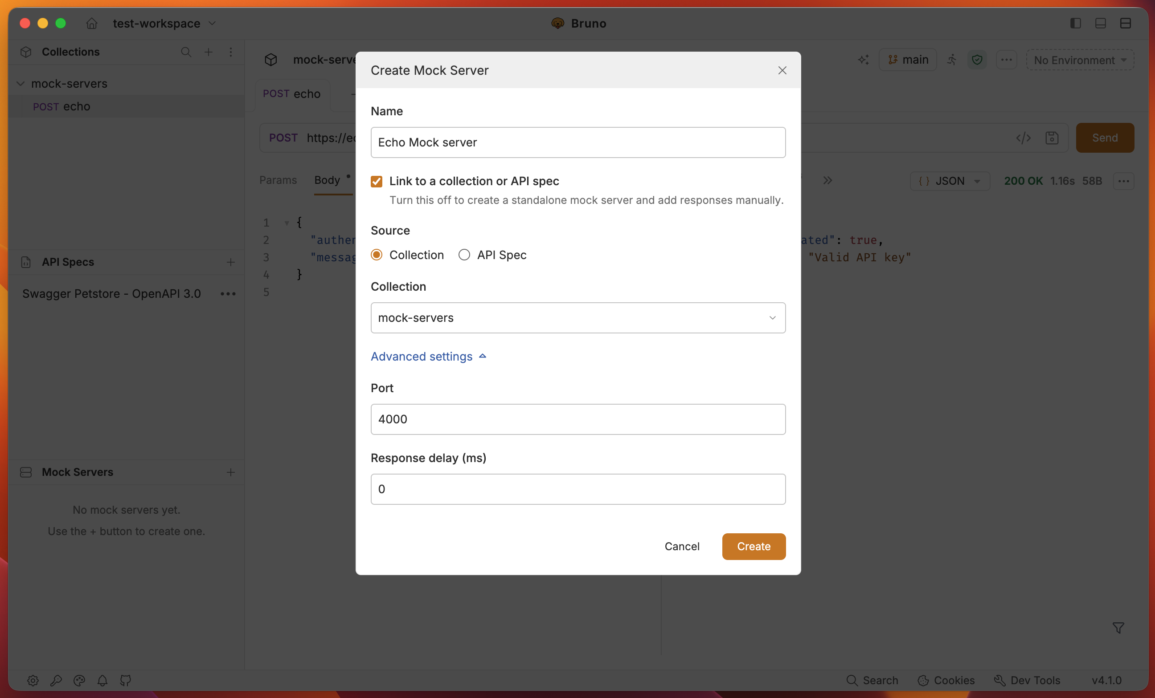The width and height of the screenshot is (1155, 698).
Task: Search collections with magnifier icon
Action: 186,52
